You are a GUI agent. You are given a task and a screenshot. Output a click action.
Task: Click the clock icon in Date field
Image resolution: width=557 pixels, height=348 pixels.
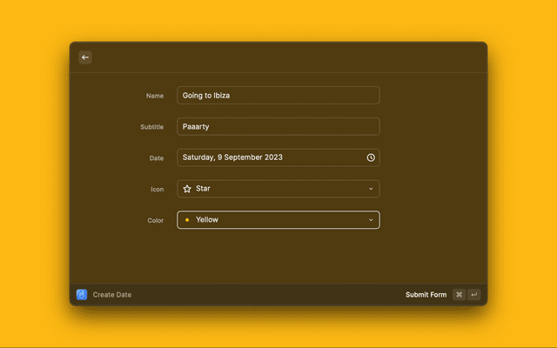[x=371, y=157]
